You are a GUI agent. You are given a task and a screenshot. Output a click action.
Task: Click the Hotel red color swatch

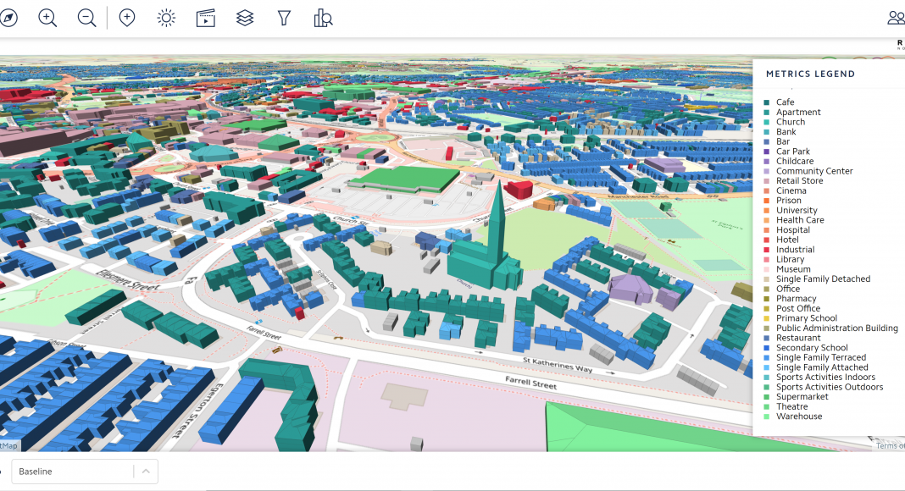pyautogui.click(x=766, y=240)
